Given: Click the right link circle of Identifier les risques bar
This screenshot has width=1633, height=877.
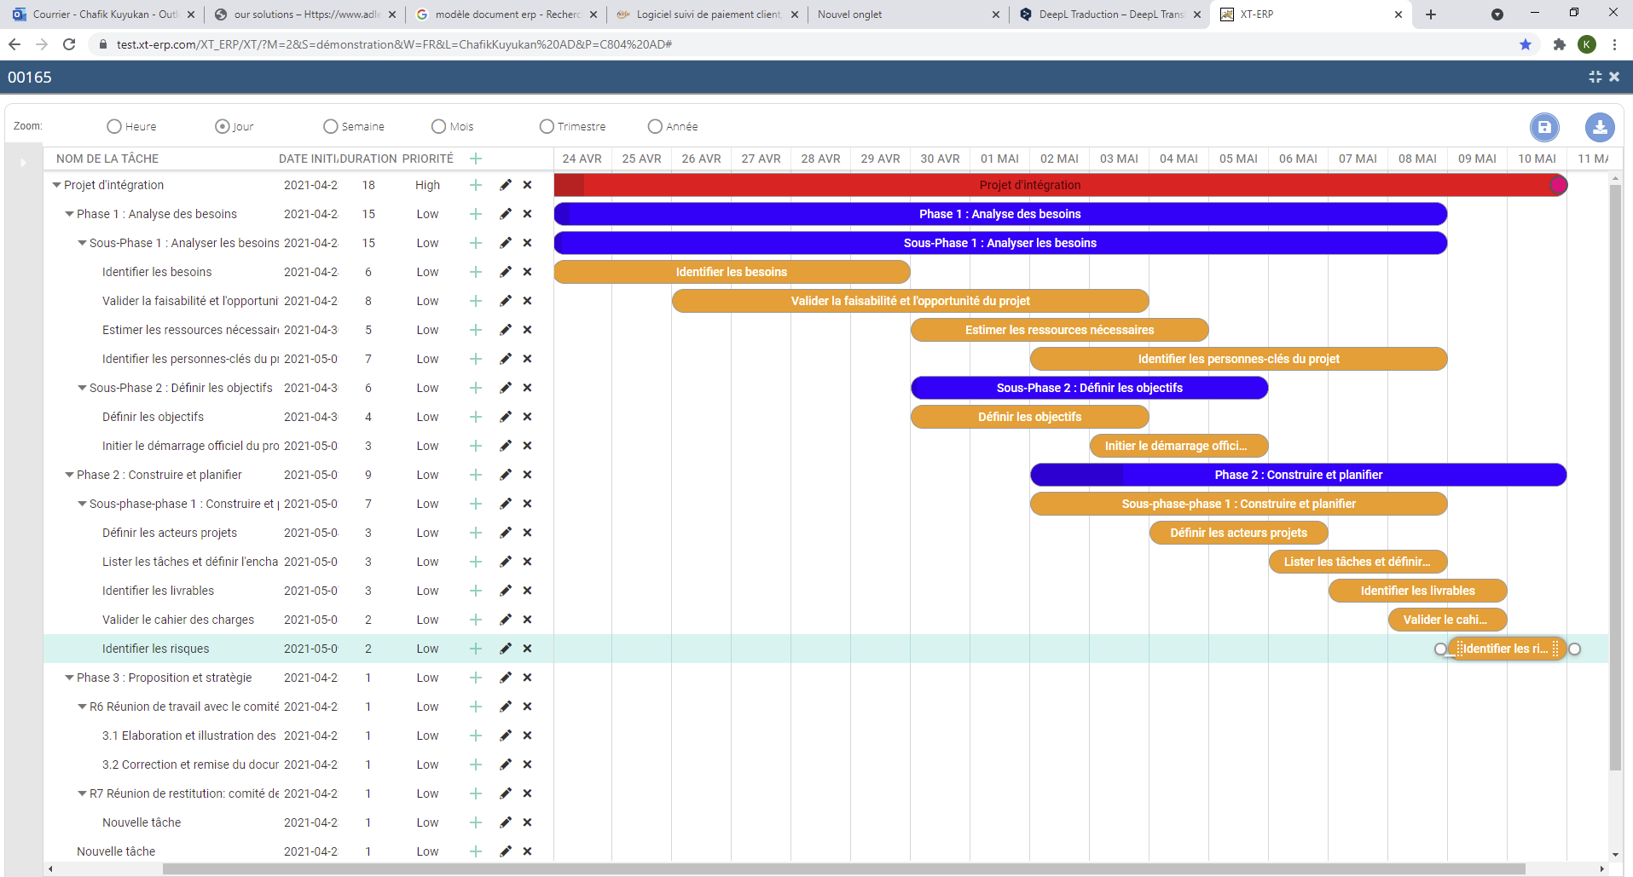Looking at the screenshot, I should [1575, 649].
